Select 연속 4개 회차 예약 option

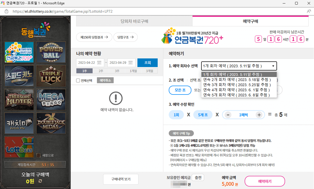pyautogui.click(x=239, y=90)
